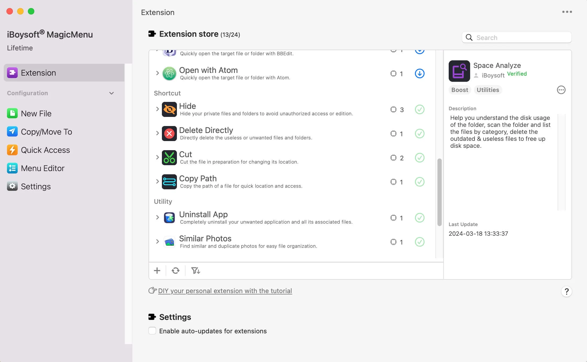This screenshot has width=587, height=362.
Task: Open Menu Editor in the sidebar
Action: pos(42,168)
